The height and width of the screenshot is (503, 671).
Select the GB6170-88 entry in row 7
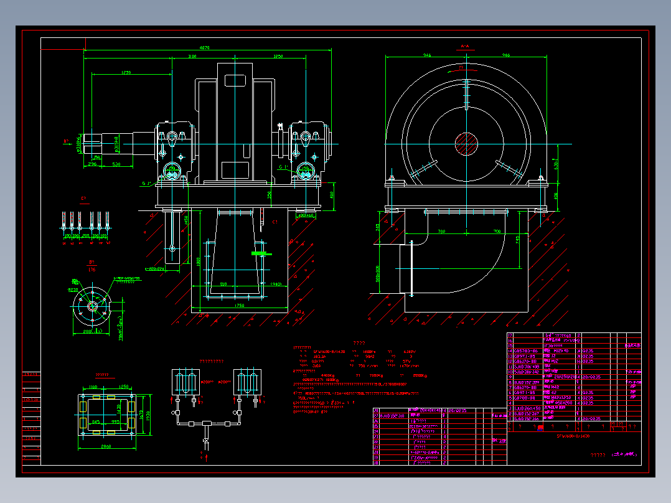(525, 387)
